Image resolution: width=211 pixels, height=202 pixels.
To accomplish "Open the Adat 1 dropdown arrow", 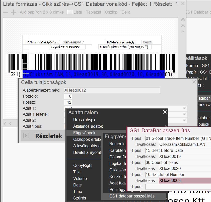I will click(x=184, y=108).
